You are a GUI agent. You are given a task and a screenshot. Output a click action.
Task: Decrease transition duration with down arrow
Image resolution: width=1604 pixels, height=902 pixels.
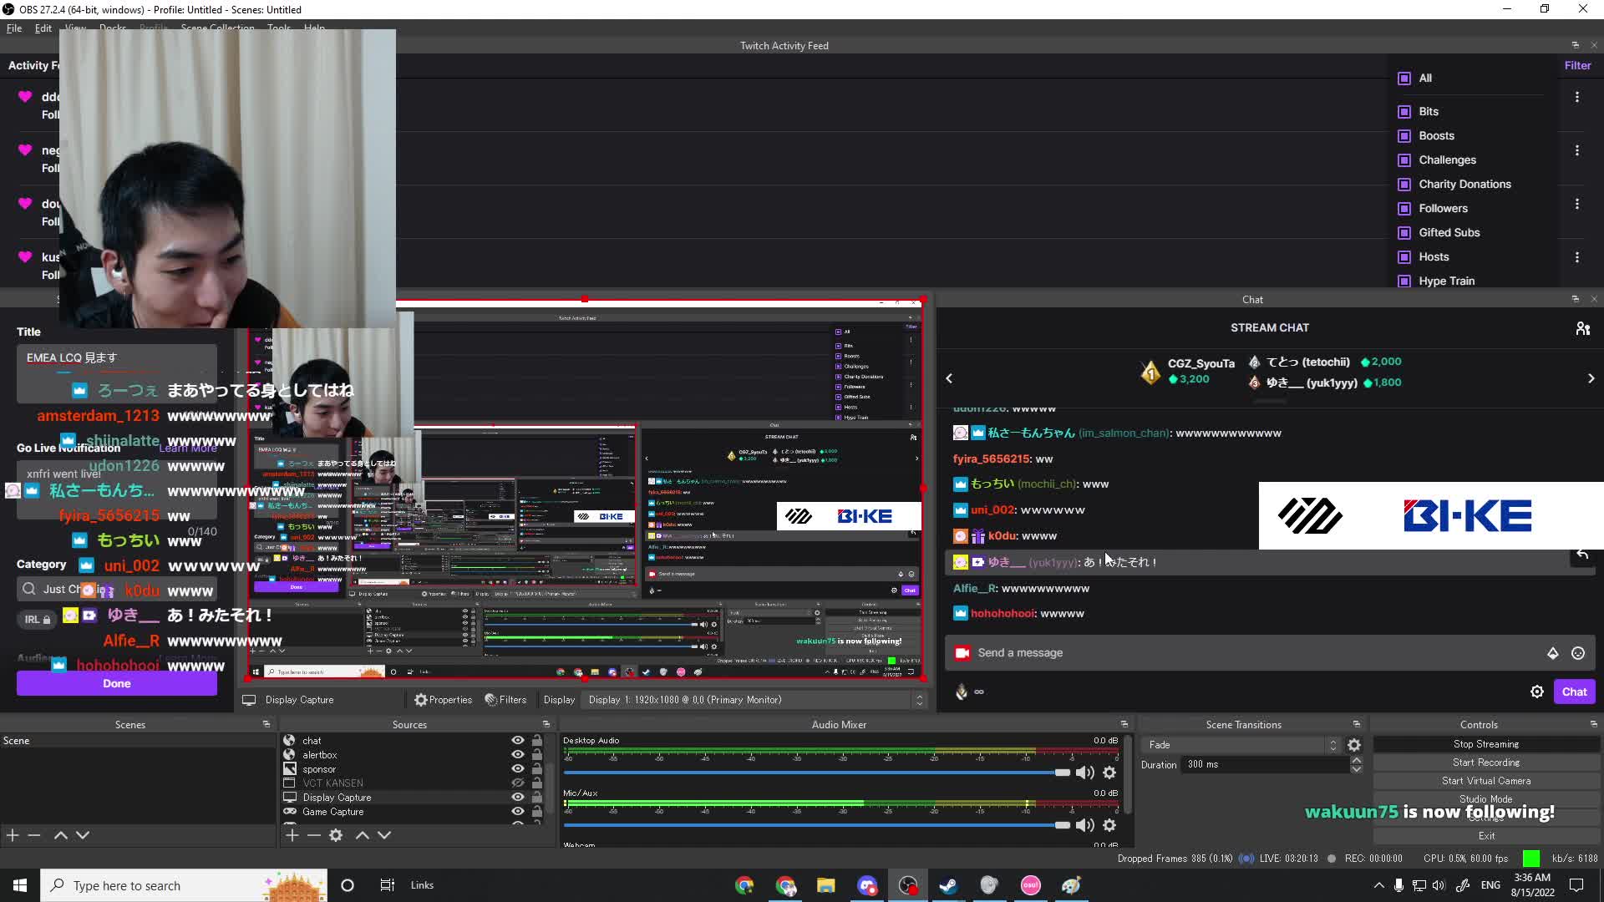tap(1357, 768)
